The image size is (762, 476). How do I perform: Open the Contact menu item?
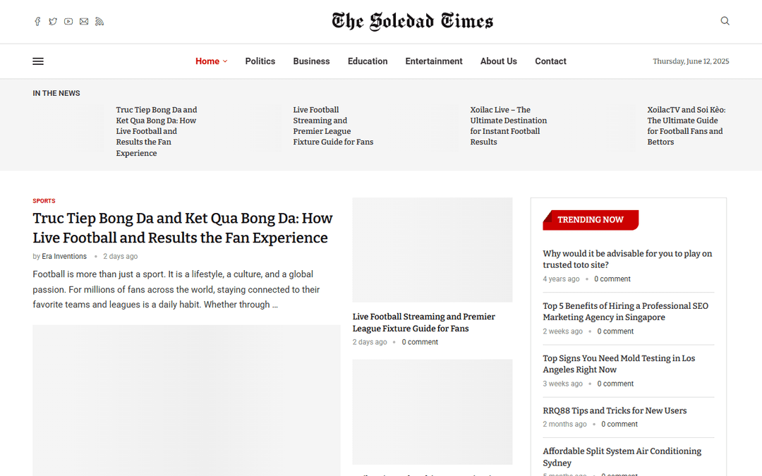[550, 61]
